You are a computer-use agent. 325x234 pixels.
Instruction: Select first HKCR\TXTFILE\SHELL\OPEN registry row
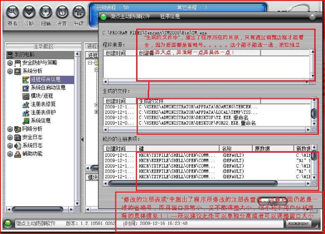tap(207, 155)
